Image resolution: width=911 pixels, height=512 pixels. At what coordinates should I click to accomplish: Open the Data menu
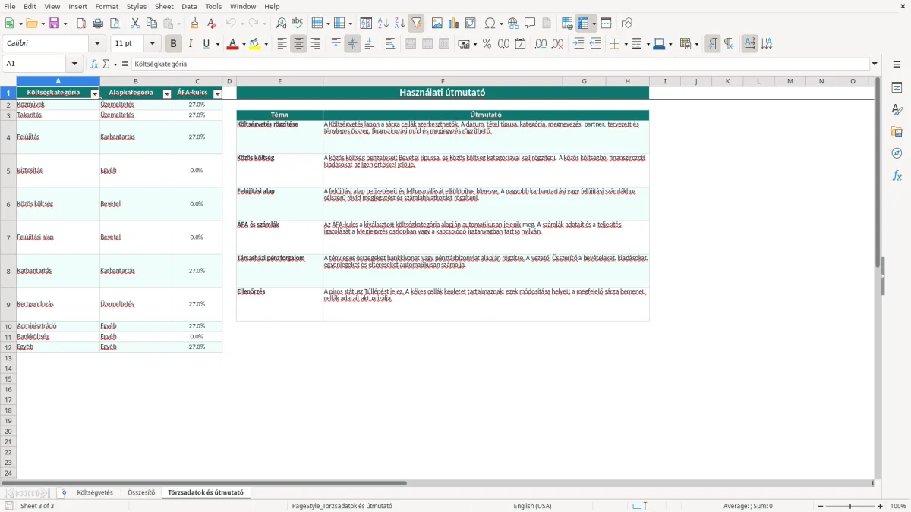190,6
